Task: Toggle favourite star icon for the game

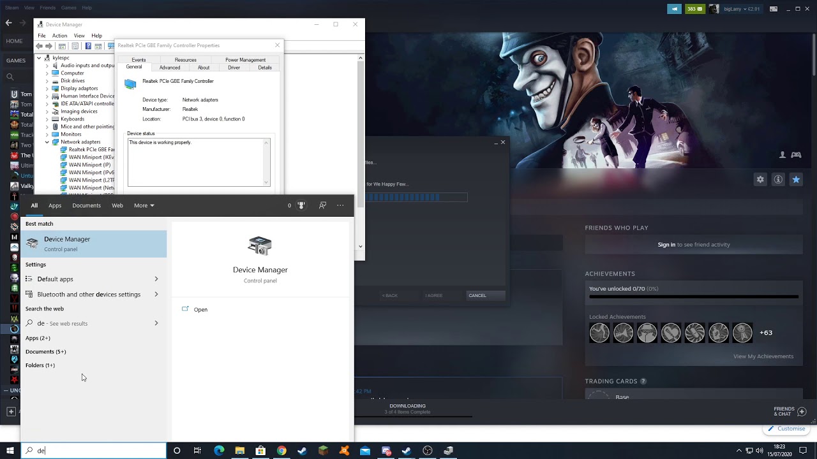Action: pos(796,180)
